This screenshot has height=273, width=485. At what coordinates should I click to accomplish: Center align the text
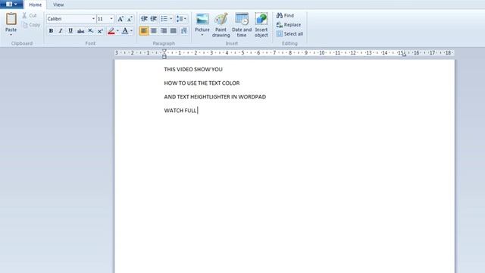[x=154, y=31]
